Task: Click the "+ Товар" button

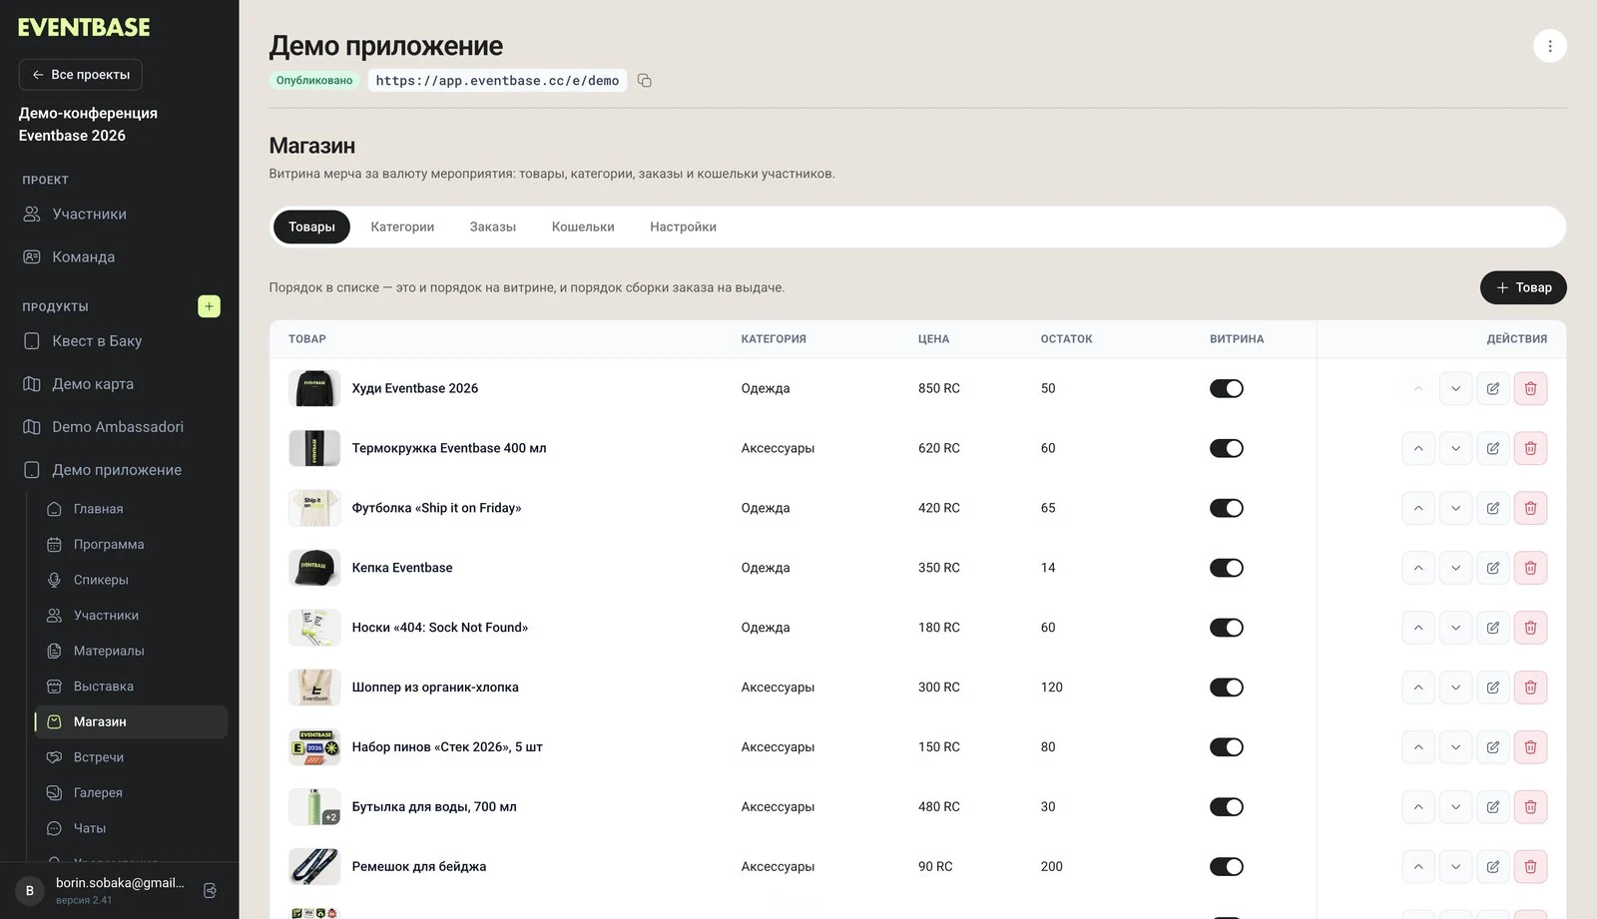Action: tap(1523, 287)
